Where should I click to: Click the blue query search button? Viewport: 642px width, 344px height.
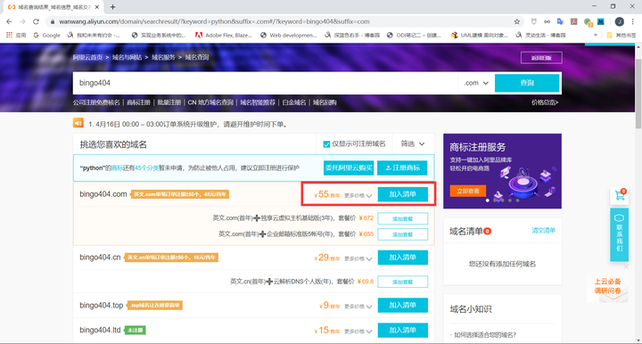tap(527, 83)
